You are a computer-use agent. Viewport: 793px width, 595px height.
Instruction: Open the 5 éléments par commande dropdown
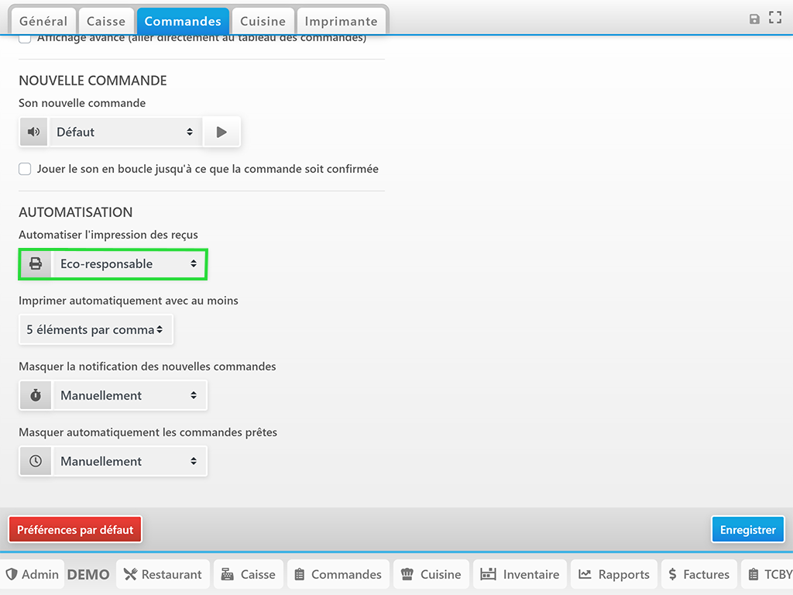pyautogui.click(x=95, y=330)
